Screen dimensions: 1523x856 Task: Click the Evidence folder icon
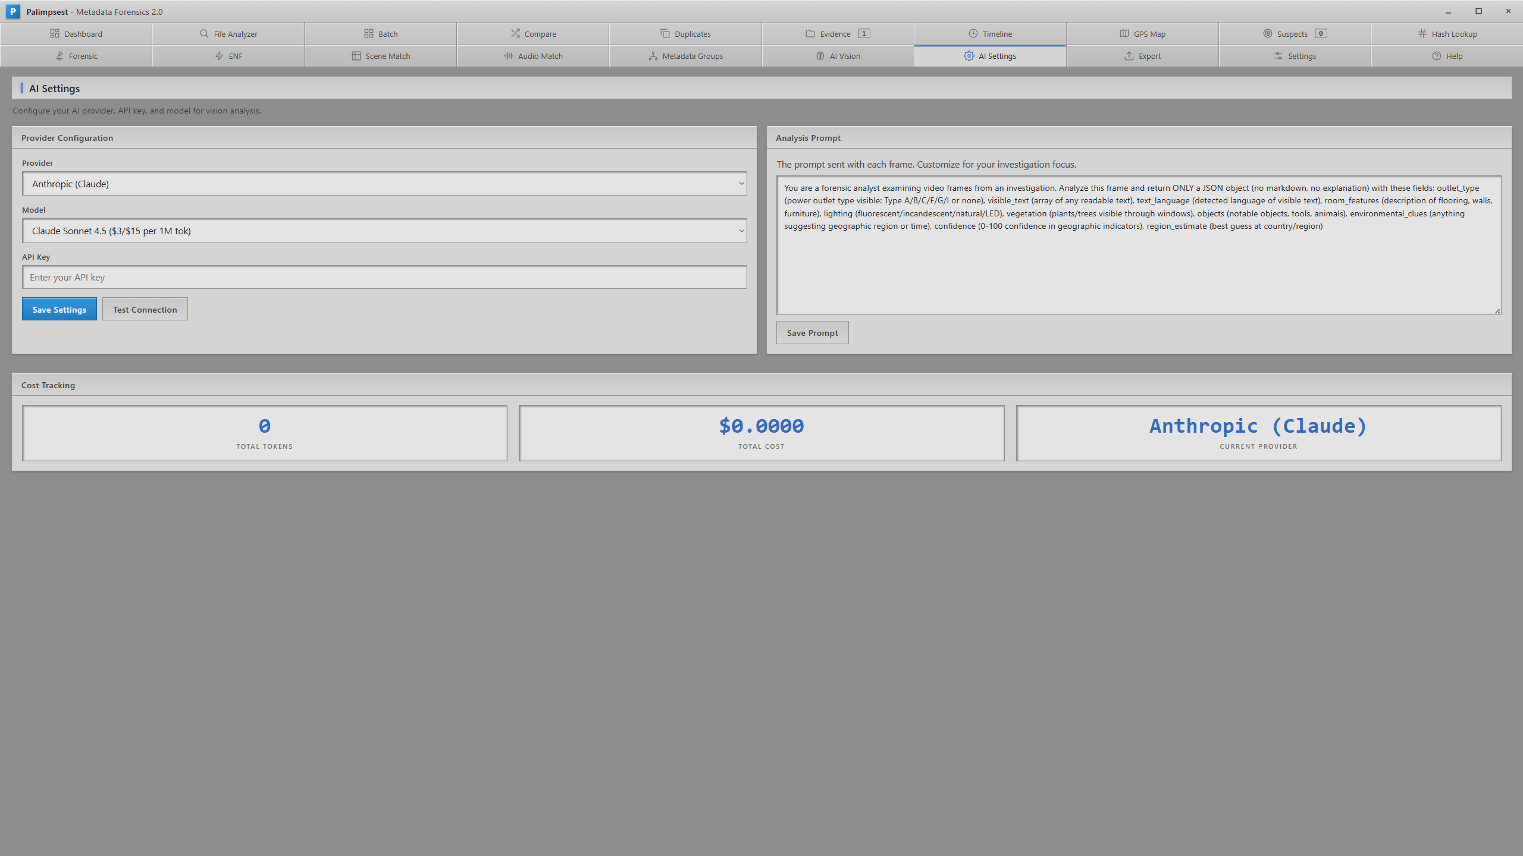pyautogui.click(x=810, y=33)
